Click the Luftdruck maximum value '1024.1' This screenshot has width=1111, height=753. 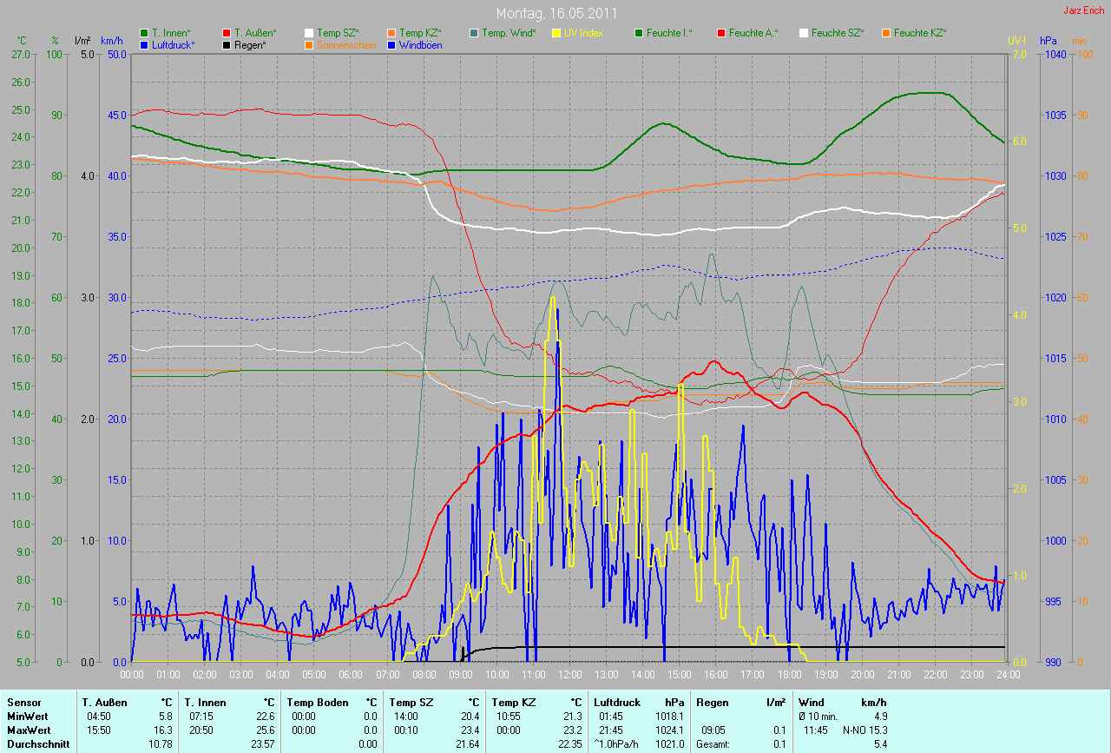(668, 730)
